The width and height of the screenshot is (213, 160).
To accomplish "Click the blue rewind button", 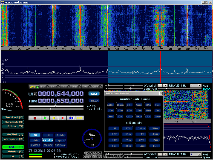I will [71, 118].
